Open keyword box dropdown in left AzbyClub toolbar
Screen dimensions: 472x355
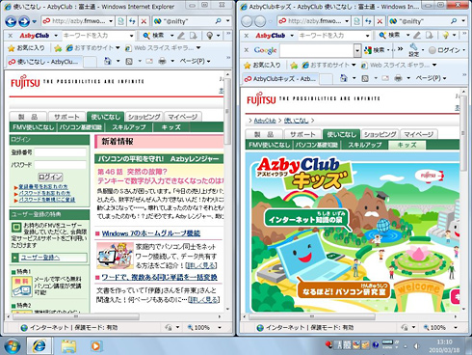pyautogui.click(x=131, y=36)
